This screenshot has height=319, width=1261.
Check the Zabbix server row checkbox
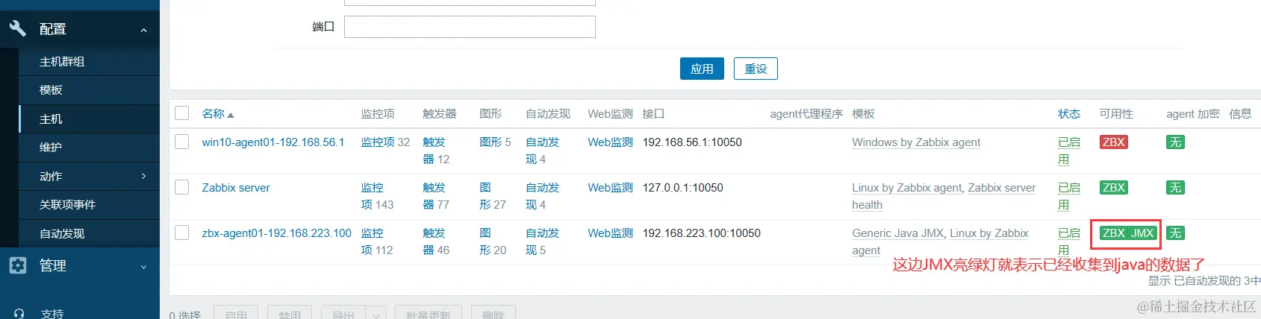pyautogui.click(x=182, y=187)
